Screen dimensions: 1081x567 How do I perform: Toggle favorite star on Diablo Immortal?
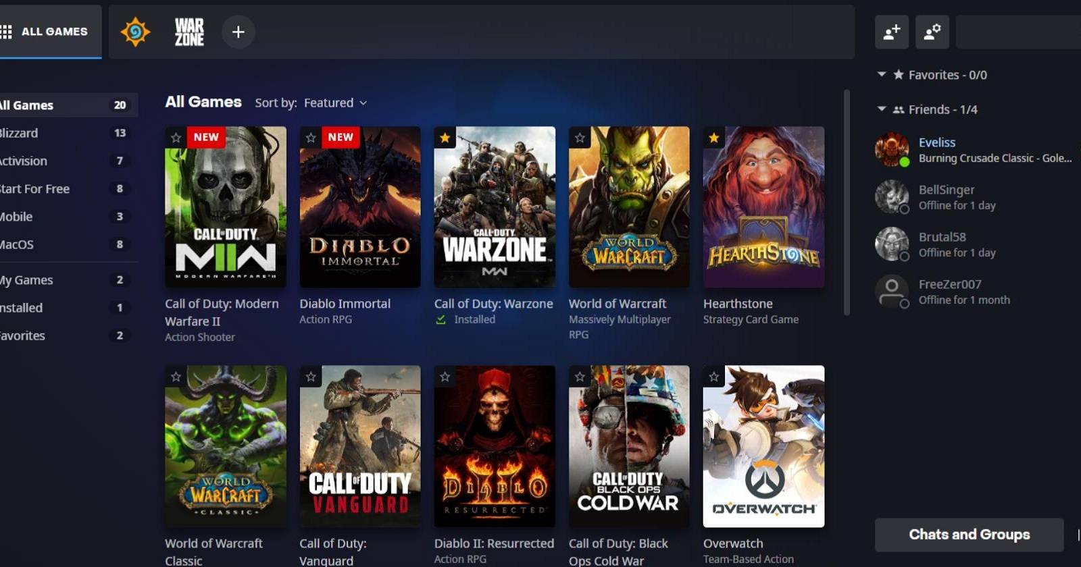[311, 138]
